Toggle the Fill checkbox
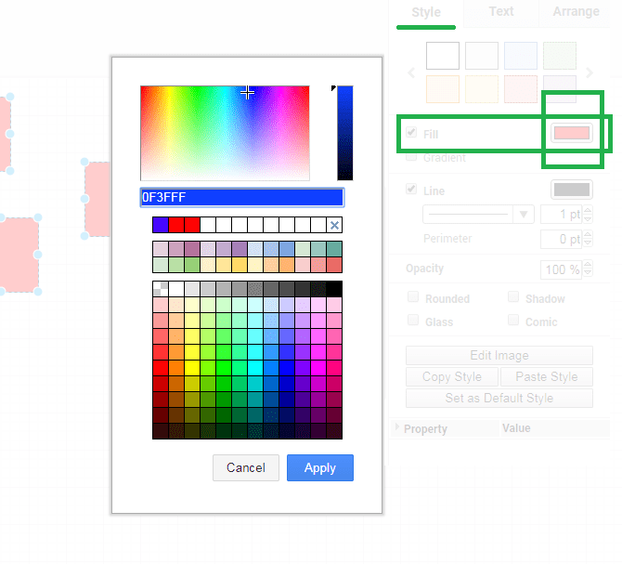 pyautogui.click(x=411, y=132)
